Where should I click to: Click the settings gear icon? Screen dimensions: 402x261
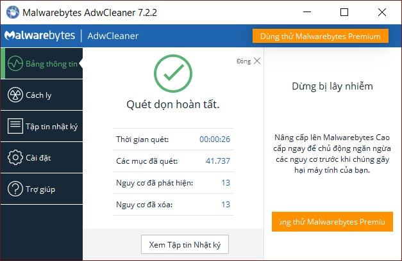15,157
